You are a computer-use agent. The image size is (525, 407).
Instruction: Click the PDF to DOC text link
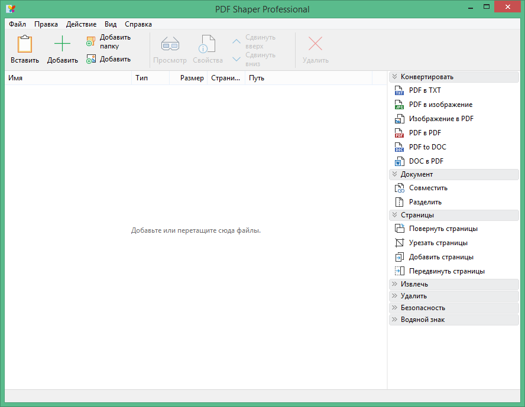pos(427,147)
